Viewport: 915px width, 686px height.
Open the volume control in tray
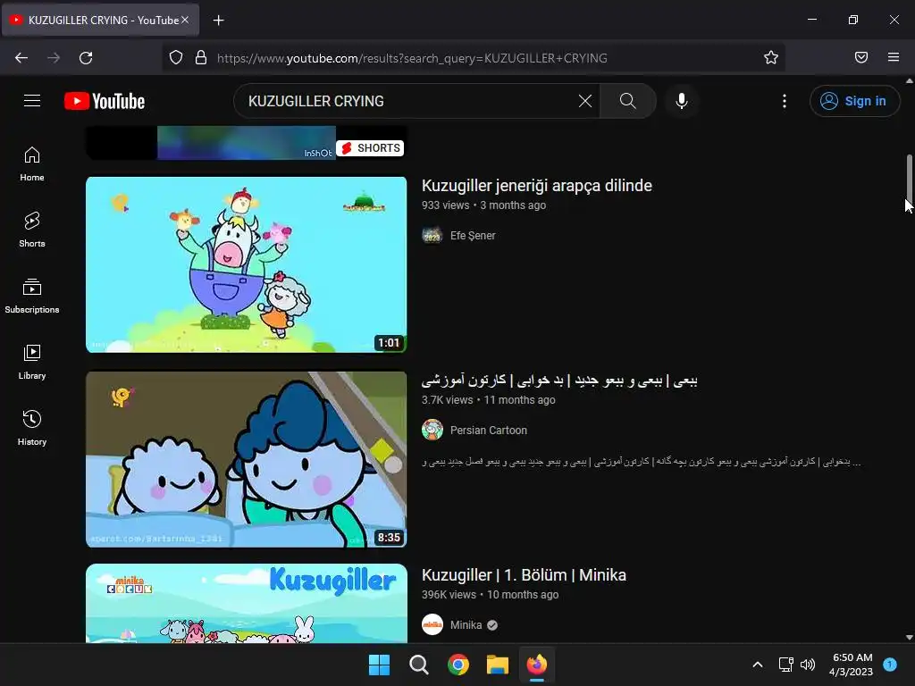808,665
